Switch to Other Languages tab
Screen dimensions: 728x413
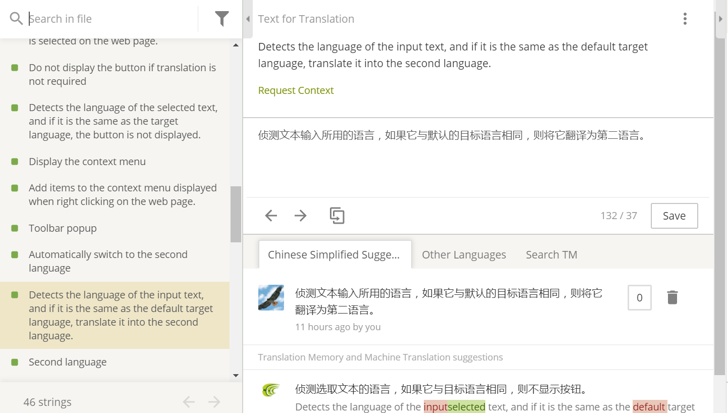(464, 255)
